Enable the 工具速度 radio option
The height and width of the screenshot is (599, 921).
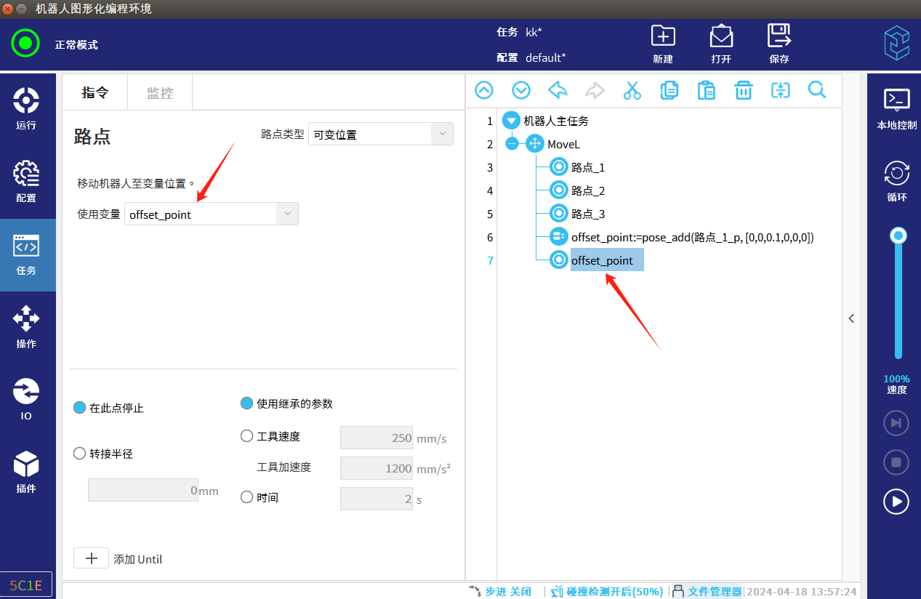click(247, 436)
